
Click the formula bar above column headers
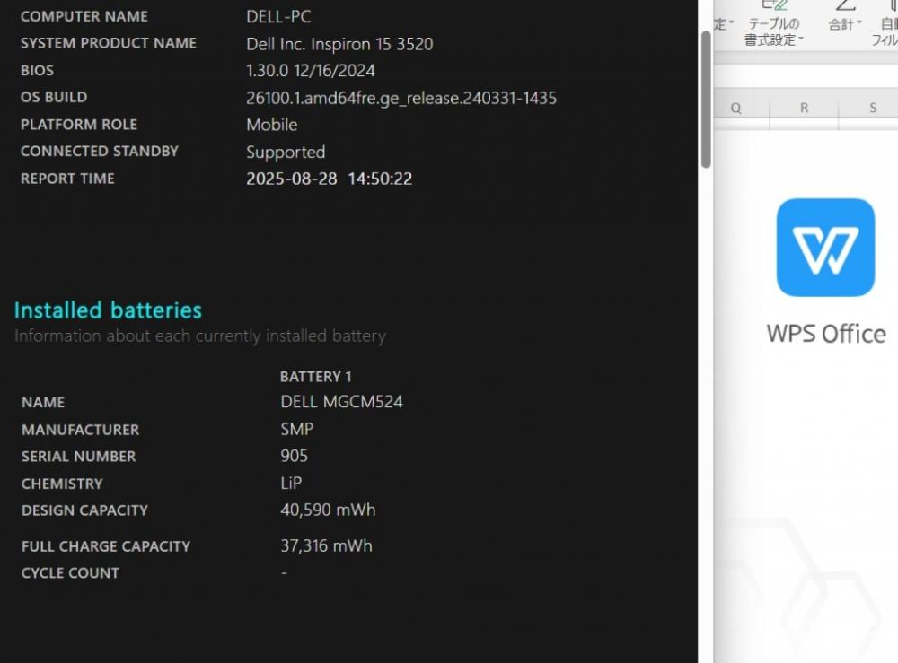tap(806, 75)
